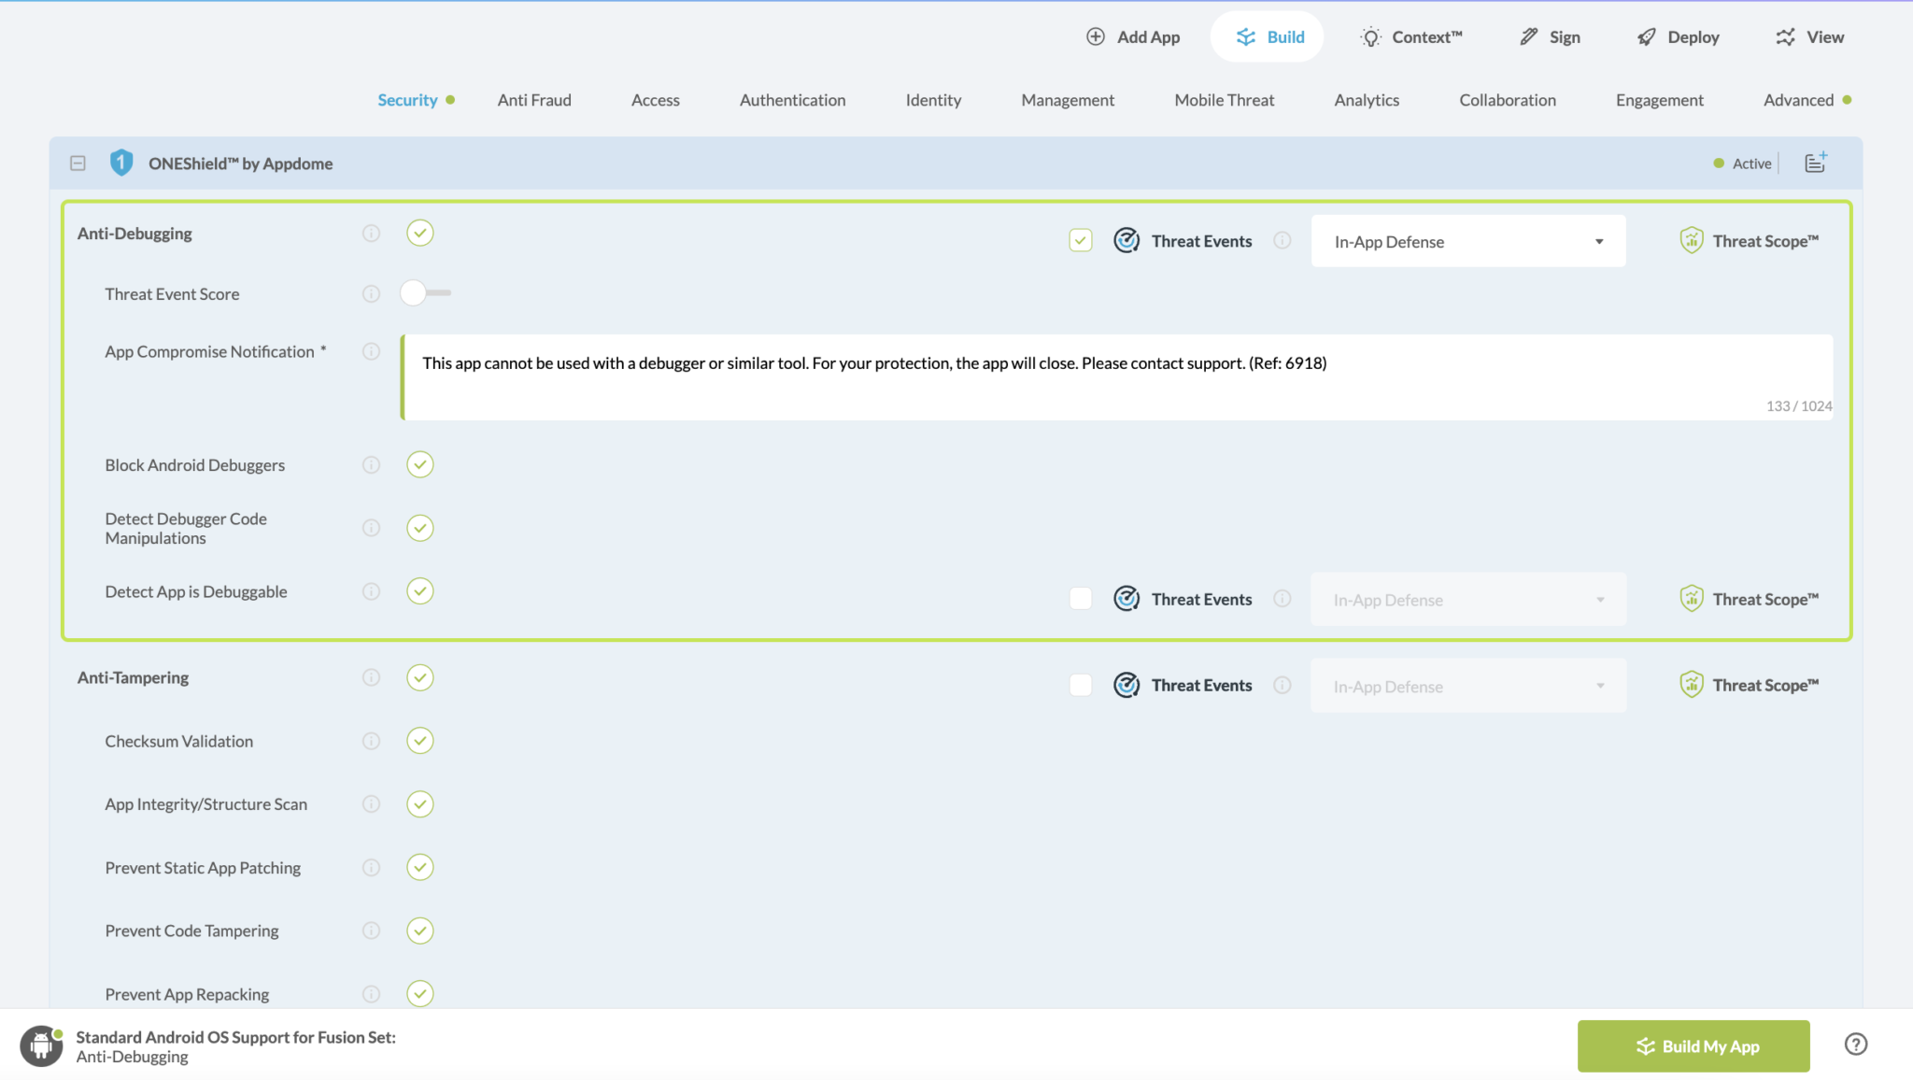Viewport: 1913px width, 1080px height.
Task: Click info icon beside Block Android Debuggers
Action: tap(371, 465)
